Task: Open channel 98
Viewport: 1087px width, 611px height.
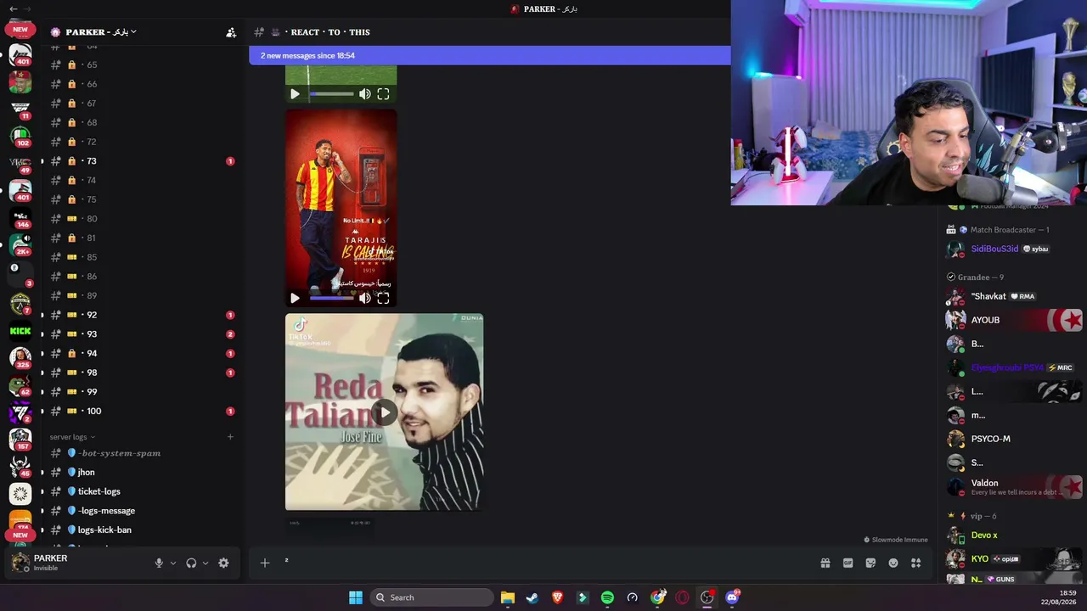Action: pos(142,373)
